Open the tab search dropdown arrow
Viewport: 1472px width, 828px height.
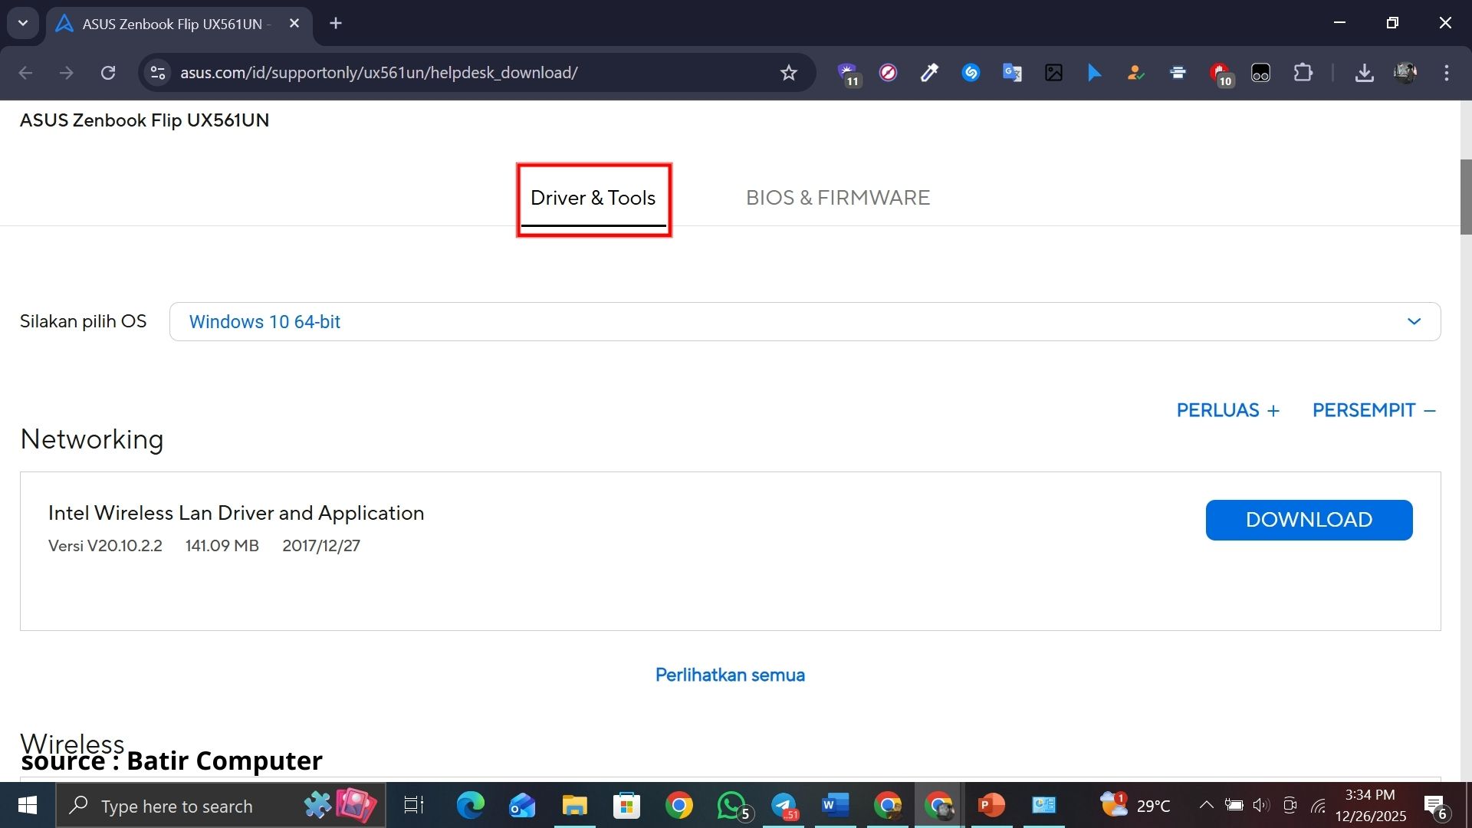click(x=23, y=23)
